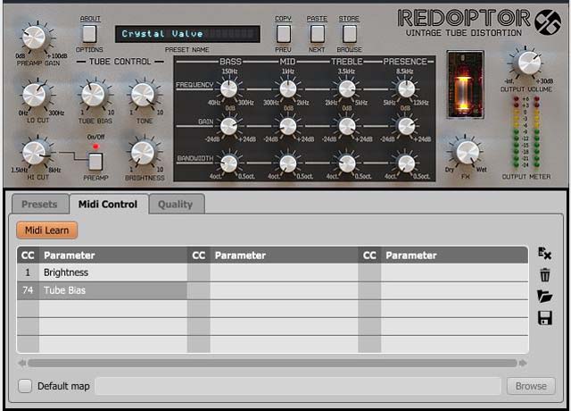
Task: Toggle the Preamp On/Off switch
Action: click(x=95, y=161)
